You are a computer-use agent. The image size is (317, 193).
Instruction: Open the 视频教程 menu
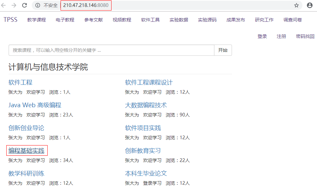(x=122, y=20)
